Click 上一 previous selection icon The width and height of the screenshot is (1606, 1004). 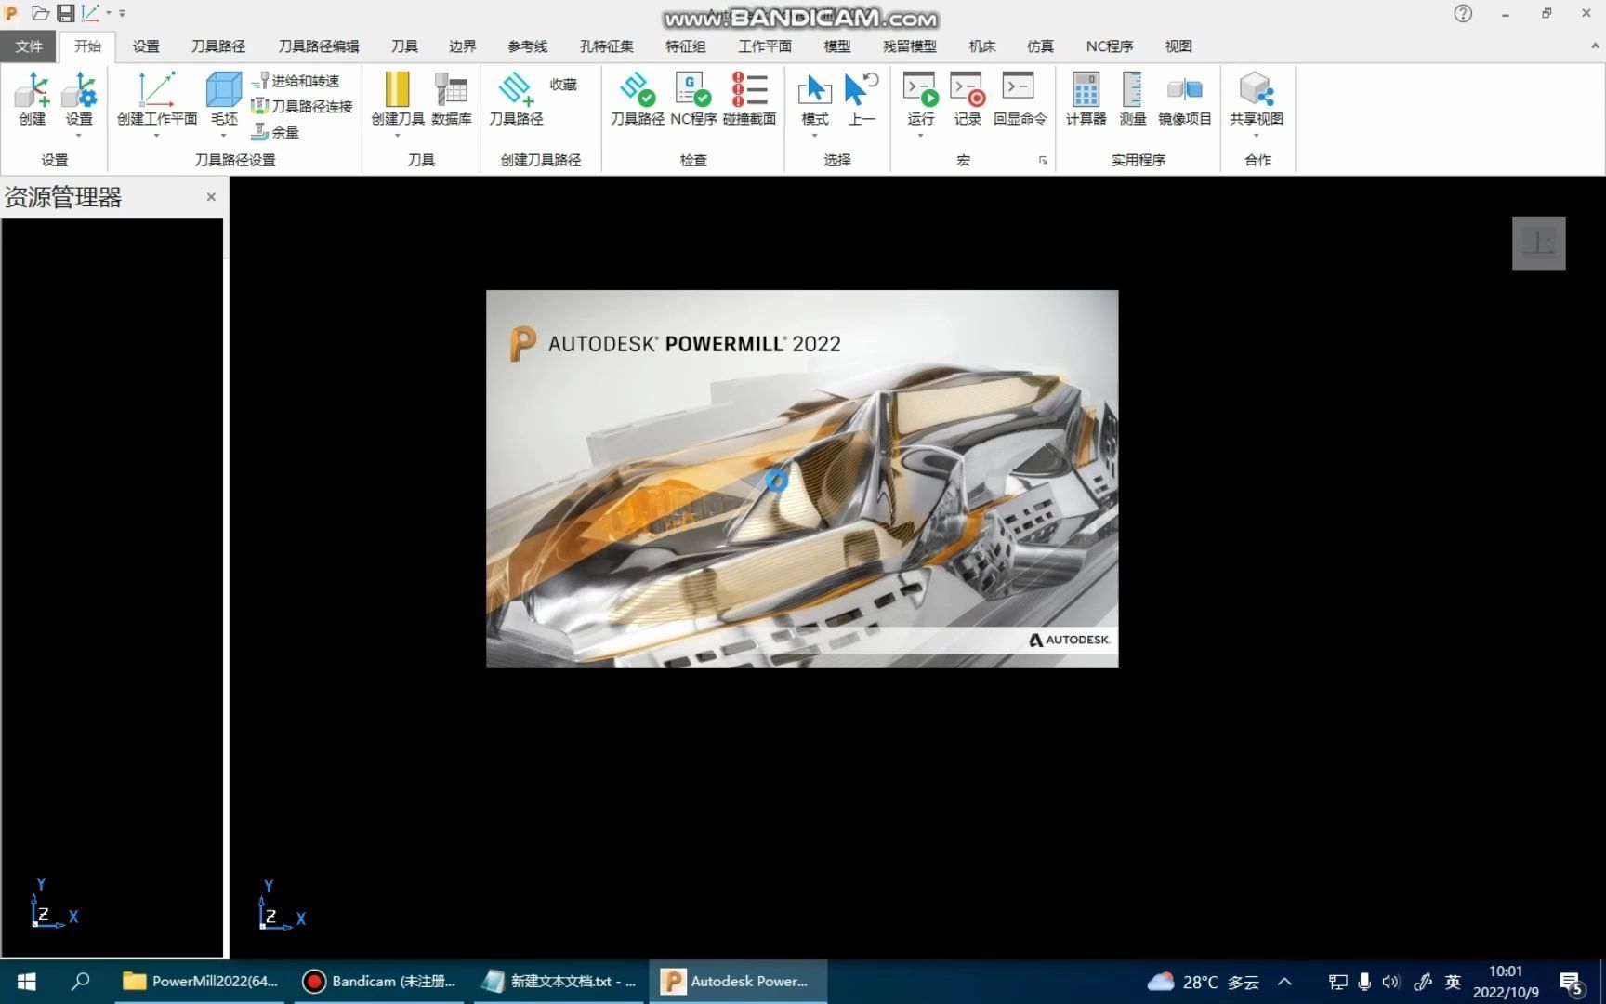pyautogui.click(x=862, y=91)
